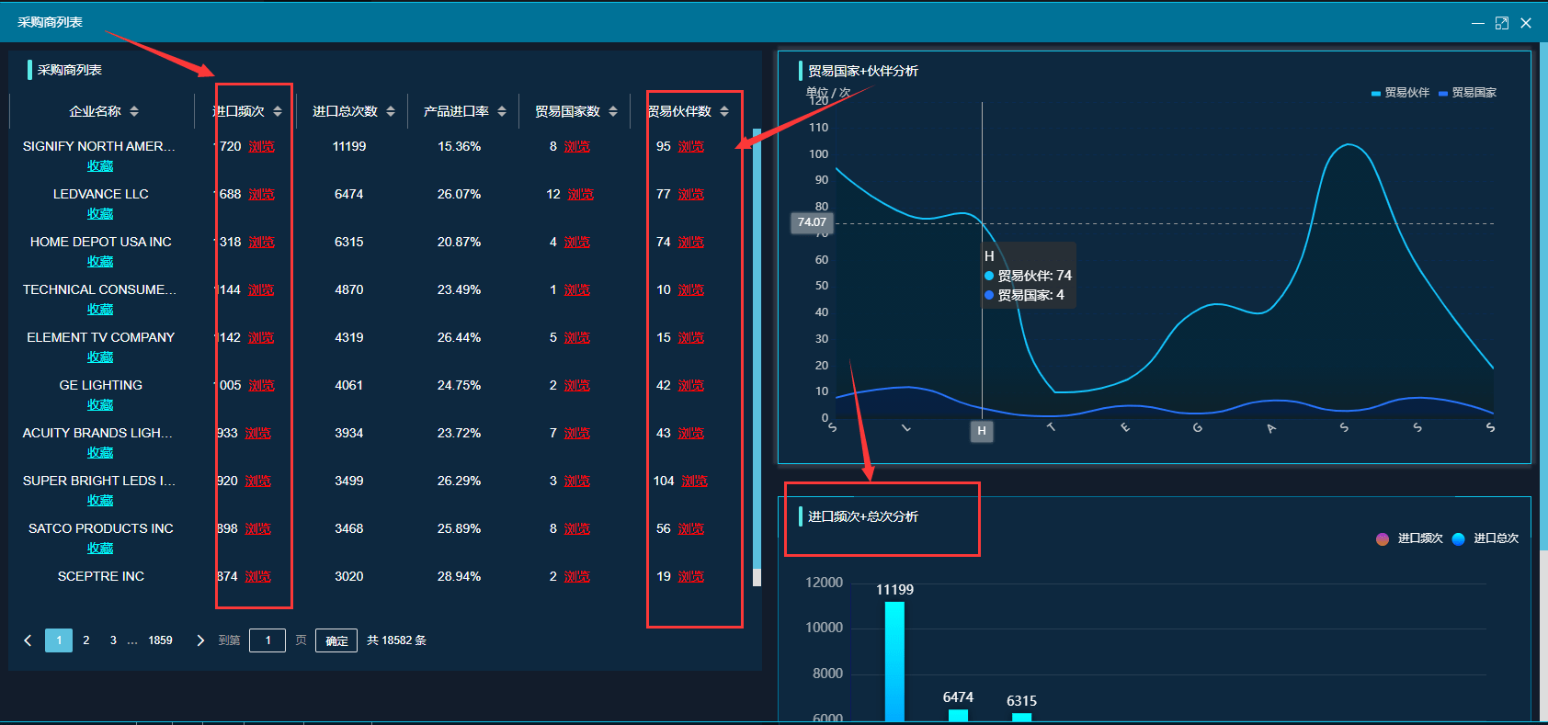Go to next page arrow
This screenshot has width=1548, height=725.
(200, 640)
